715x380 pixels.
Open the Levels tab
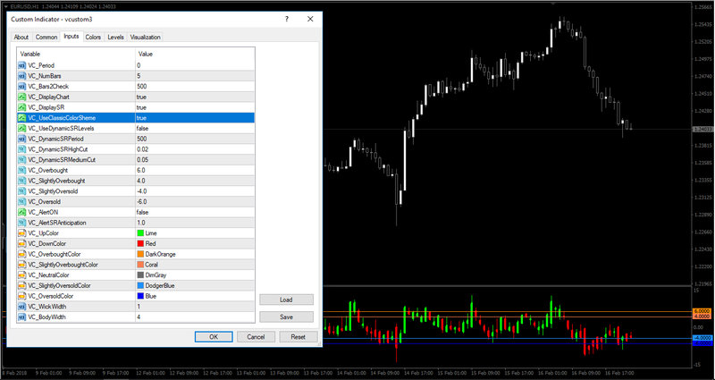[115, 38]
